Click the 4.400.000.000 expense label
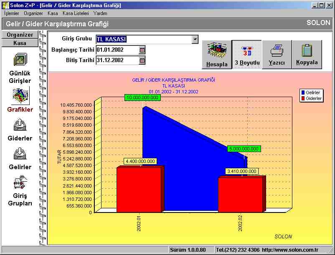The image size is (335, 255). [x=140, y=161]
